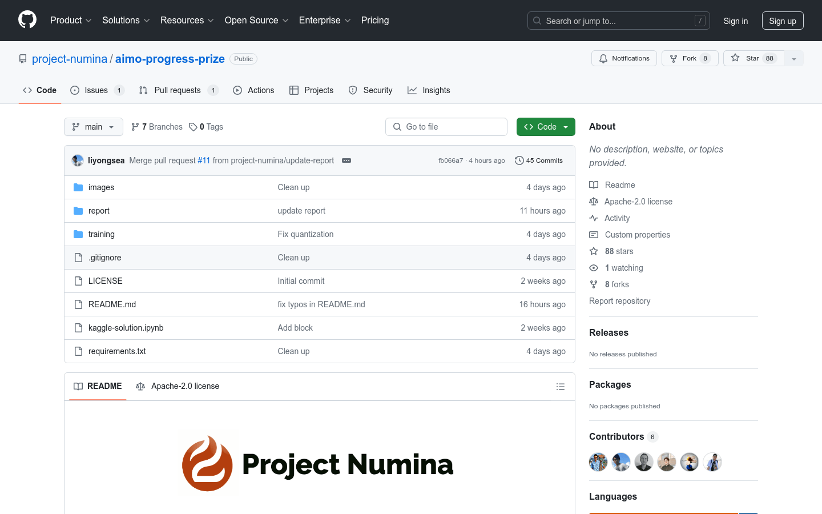Switch to the Code tab
Image resolution: width=822 pixels, height=514 pixels.
40,90
